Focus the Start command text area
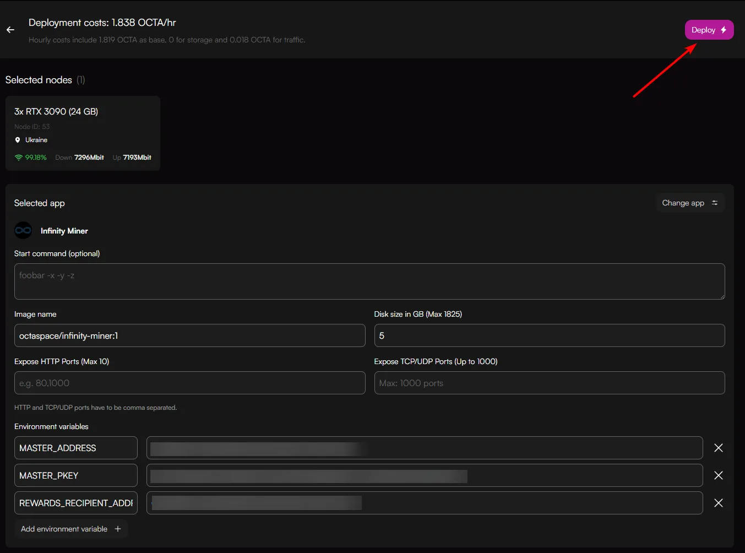 pos(369,281)
